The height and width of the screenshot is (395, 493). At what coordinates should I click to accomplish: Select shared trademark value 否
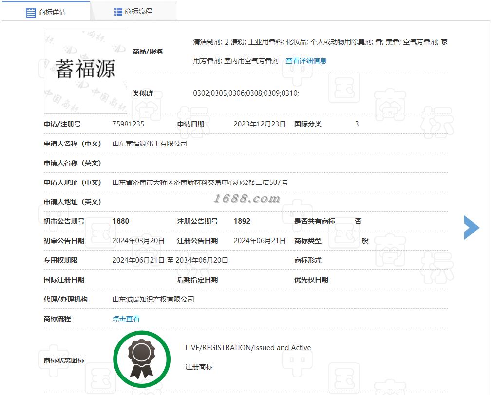tap(358, 221)
